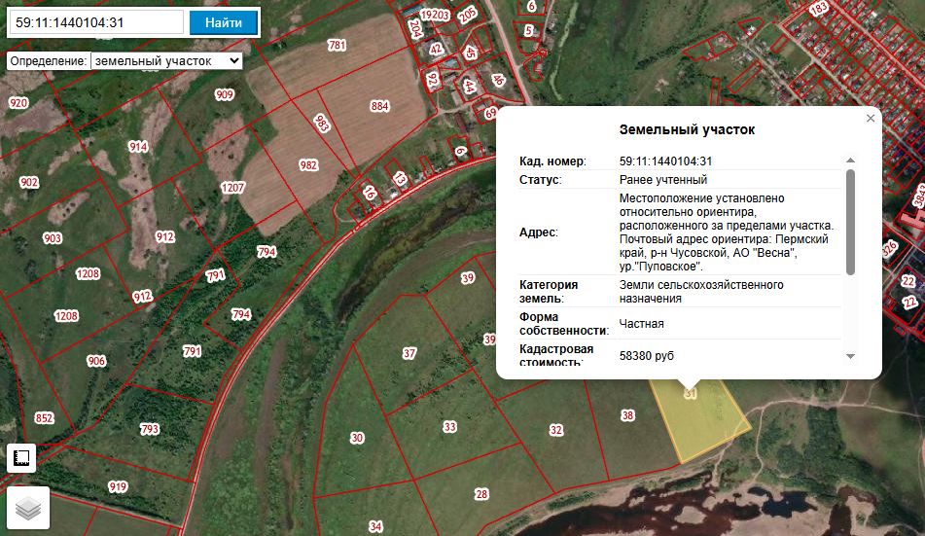The height and width of the screenshot is (536, 925).
Task: Select land parcel labeled 28
Action: coord(481,494)
